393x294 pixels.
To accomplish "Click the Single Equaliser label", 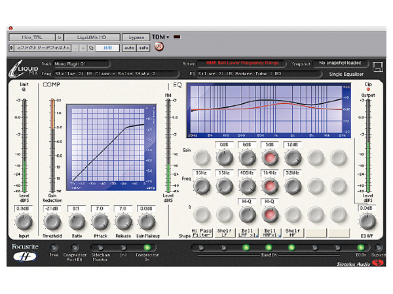I will coord(346,74).
